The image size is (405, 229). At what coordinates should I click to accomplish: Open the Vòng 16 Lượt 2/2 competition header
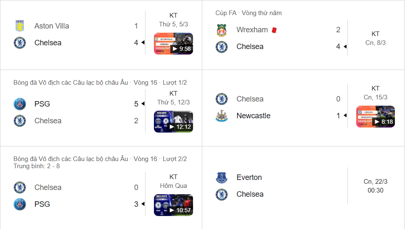100,159
